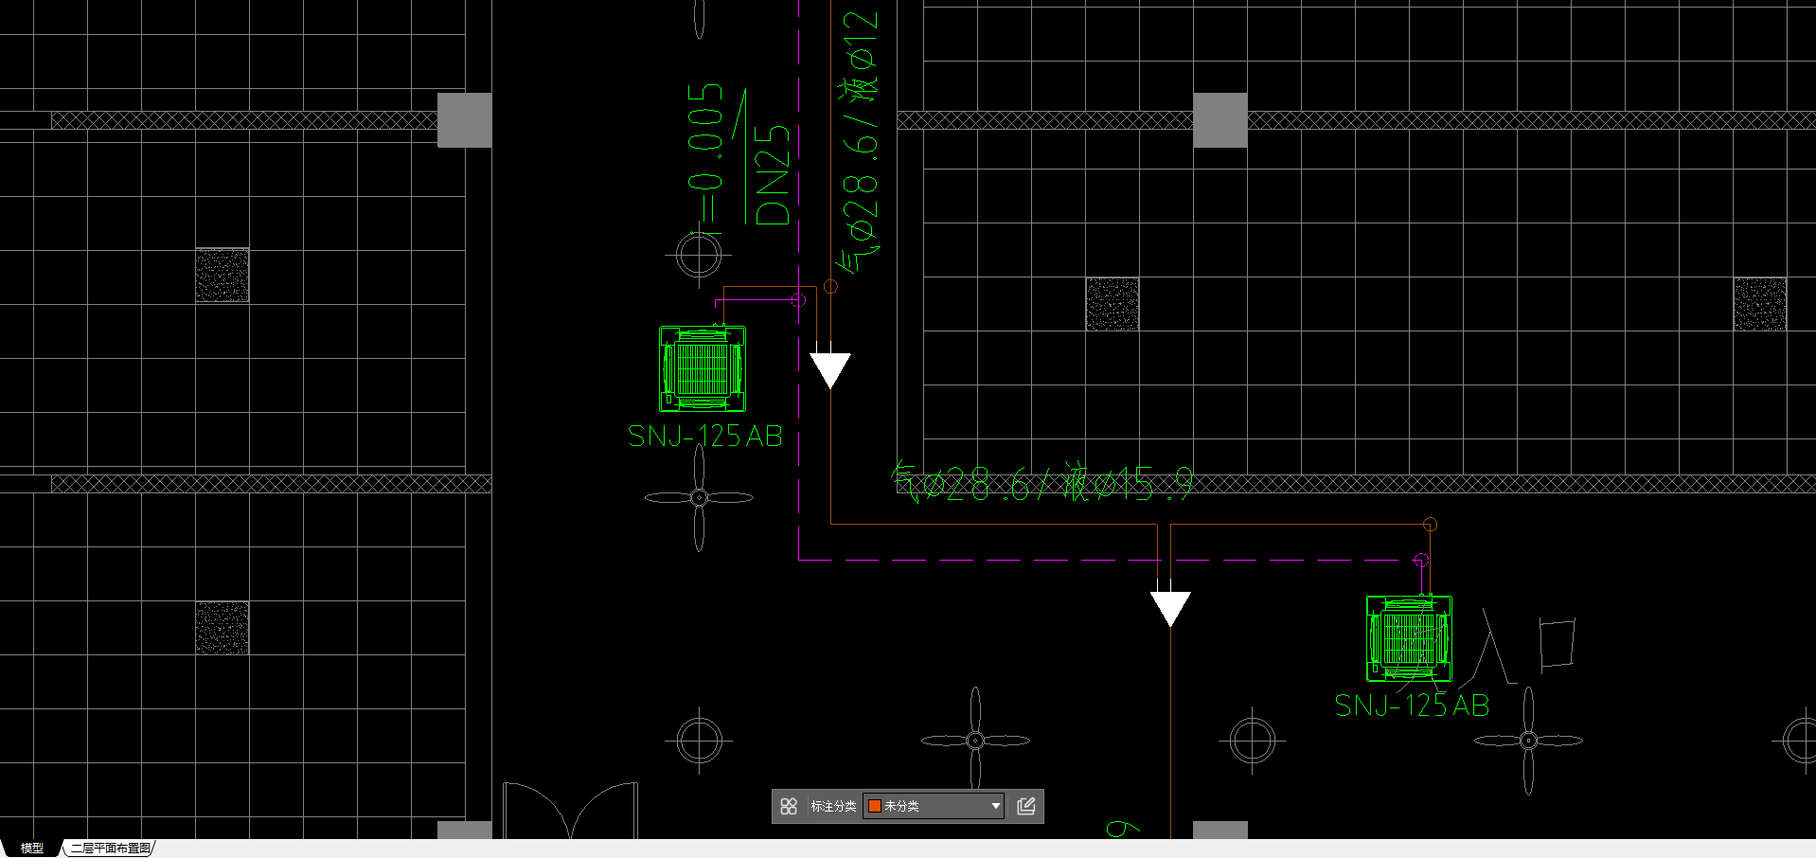
Task: Click the lower-right SNJ-125AB text label
Action: 1412,706
